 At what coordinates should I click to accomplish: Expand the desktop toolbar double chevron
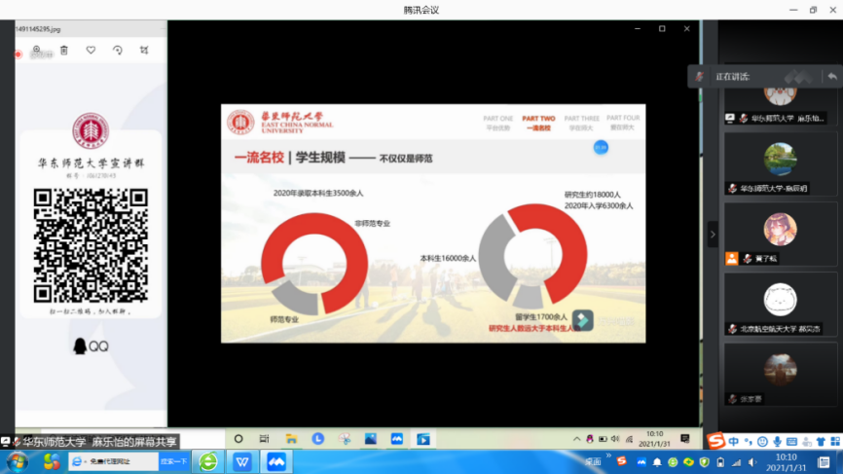608,456
